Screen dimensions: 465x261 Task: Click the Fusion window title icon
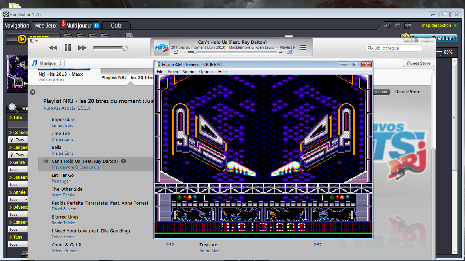(158, 64)
